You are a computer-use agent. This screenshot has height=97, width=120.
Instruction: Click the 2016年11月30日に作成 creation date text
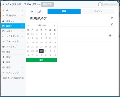click(13, 78)
